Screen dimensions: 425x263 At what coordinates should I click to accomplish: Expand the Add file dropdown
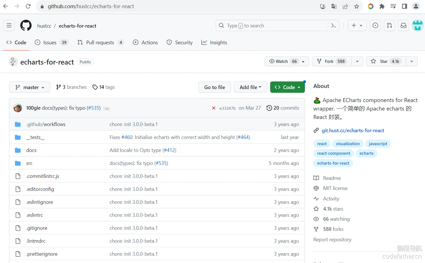coord(250,87)
